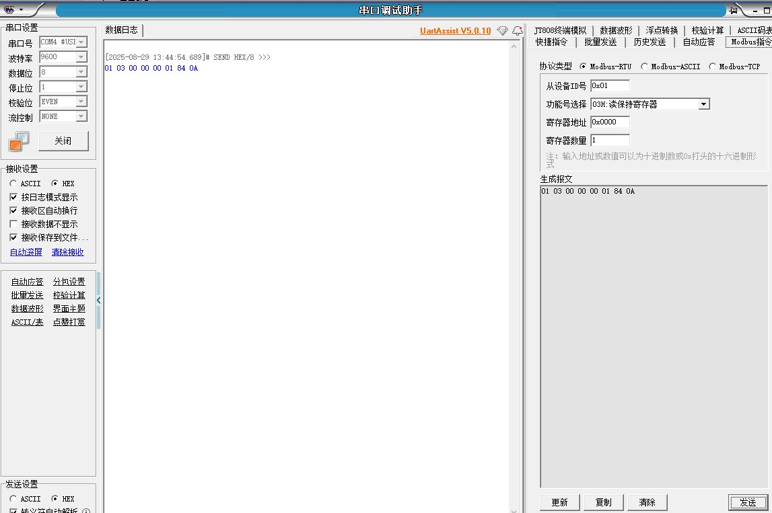The image size is (772, 513).
Task: Click the pin window icon in title bar
Action: click(734, 10)
